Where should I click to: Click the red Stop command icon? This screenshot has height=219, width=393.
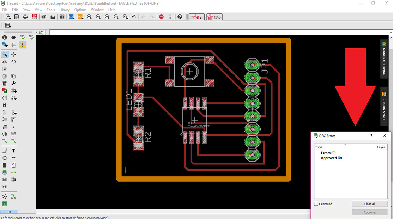click(x=162, y=17)
